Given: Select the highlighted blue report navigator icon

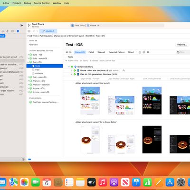Looking at the screenshot, I should 18,31.
